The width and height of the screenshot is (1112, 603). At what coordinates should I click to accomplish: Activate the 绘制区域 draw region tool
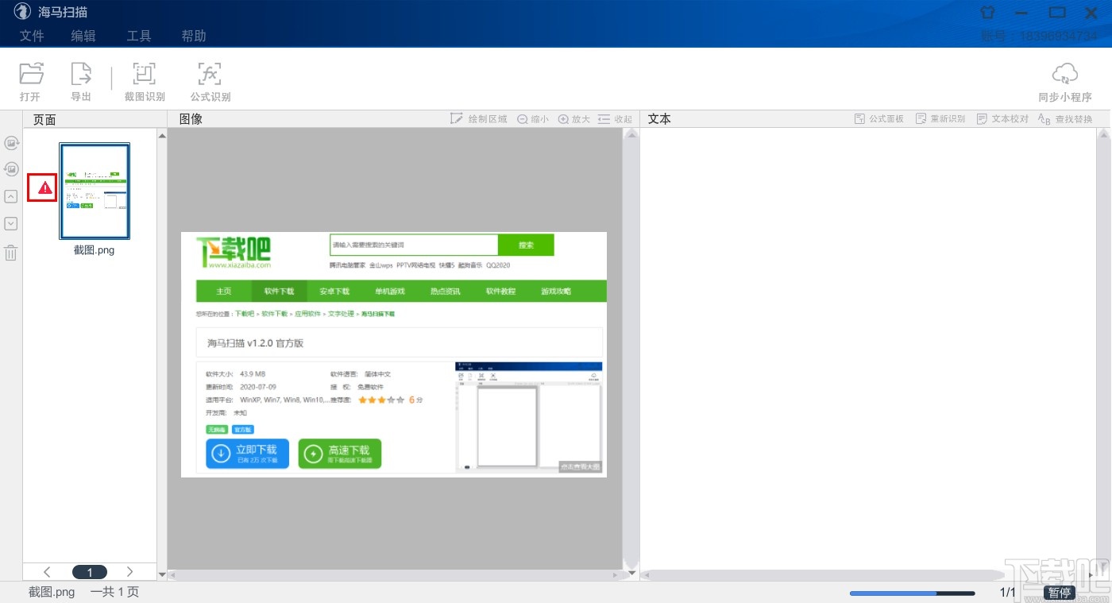[x=479, y=119]
